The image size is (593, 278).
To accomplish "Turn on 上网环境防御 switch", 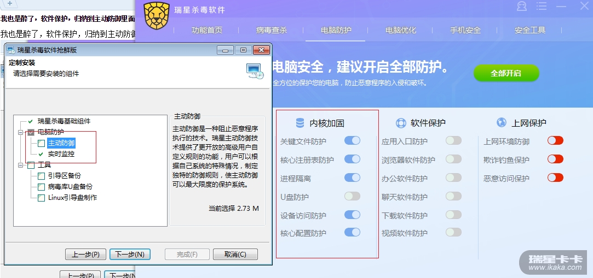I will [x=555, y=141].
